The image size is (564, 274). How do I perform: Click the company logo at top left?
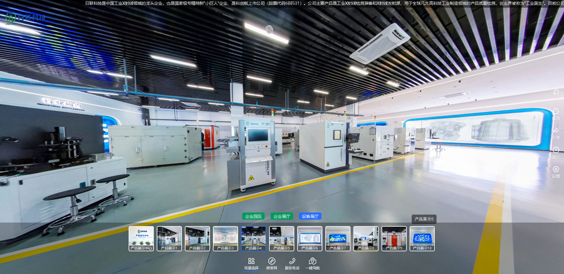point(25,18)
